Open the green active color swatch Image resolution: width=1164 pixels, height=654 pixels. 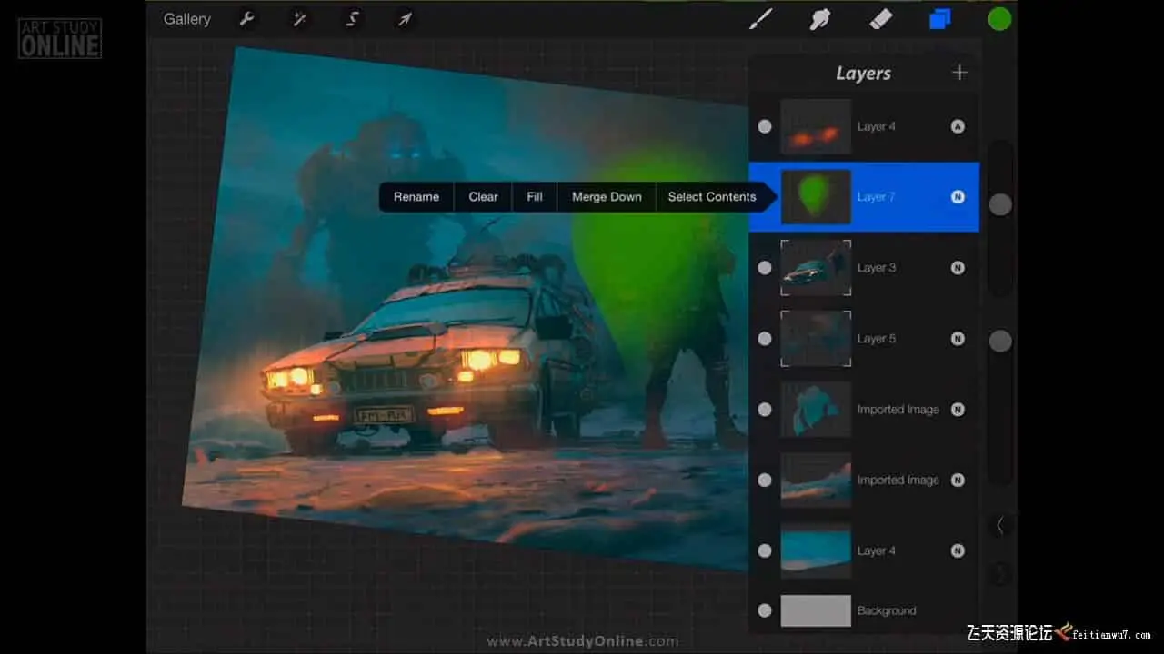click(999, 19)
